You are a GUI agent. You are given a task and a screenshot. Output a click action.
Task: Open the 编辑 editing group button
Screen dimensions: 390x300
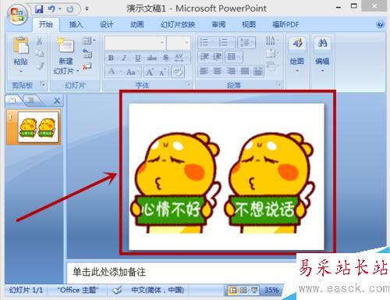322,55
